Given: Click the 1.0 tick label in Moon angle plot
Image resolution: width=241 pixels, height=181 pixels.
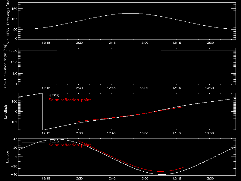Looking at the screenshot, I should 15,74.
